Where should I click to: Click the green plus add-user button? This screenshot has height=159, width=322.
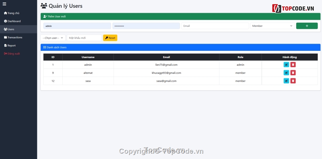click(x=307, y=26)
